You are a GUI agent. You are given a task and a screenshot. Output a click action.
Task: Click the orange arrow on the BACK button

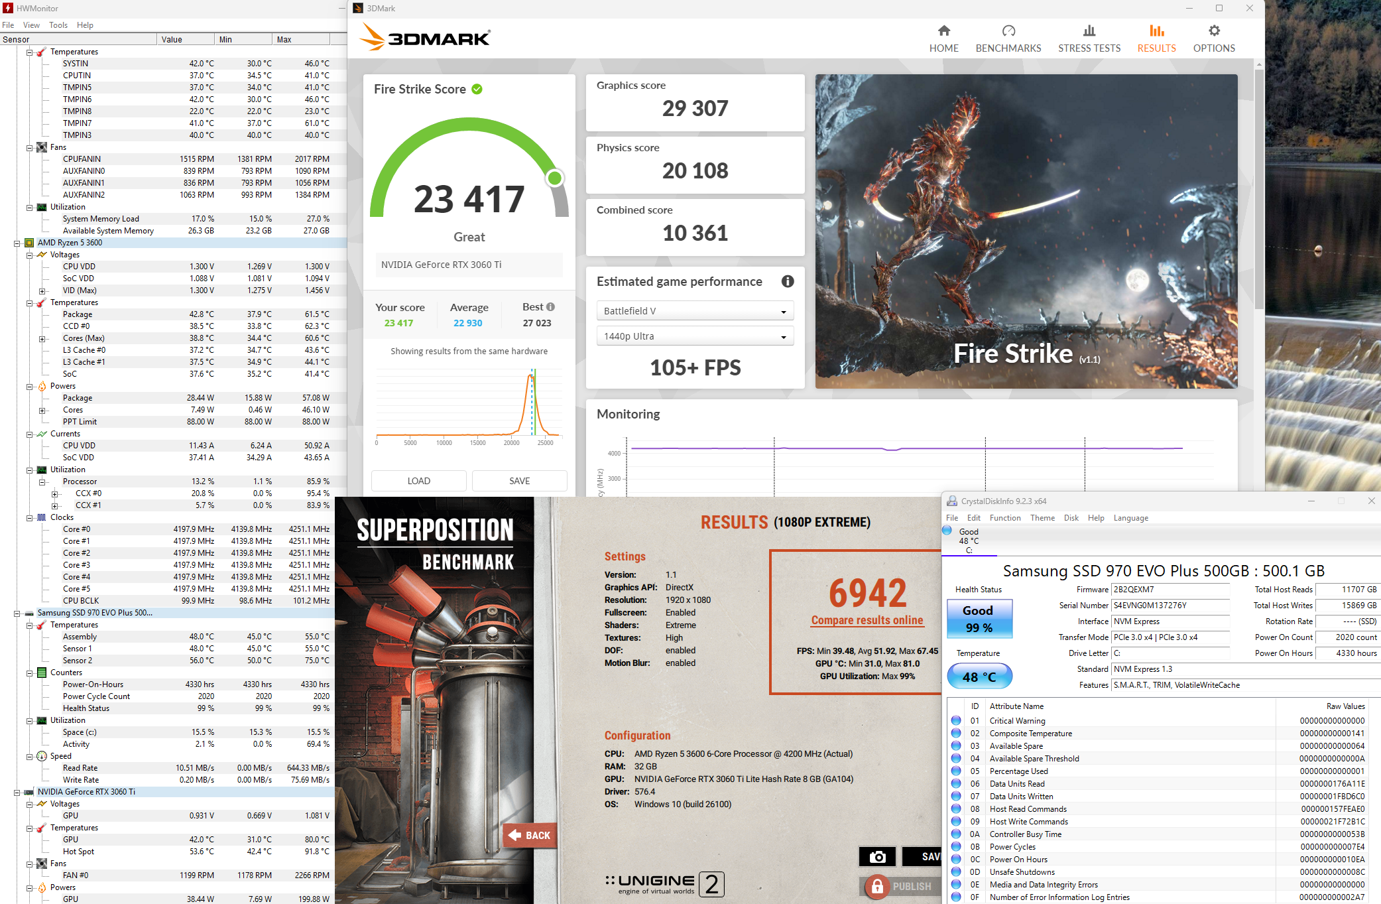[514, 835]
